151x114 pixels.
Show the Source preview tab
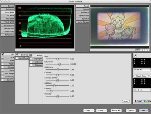[83, 9]
